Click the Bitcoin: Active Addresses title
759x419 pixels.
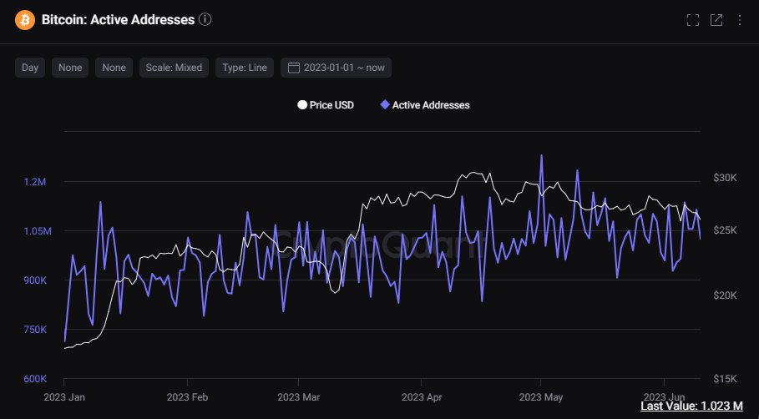[x=118, y=20]
